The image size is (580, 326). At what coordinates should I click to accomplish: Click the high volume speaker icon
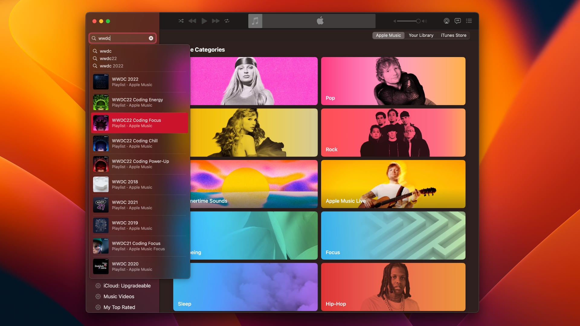[424, 21]
